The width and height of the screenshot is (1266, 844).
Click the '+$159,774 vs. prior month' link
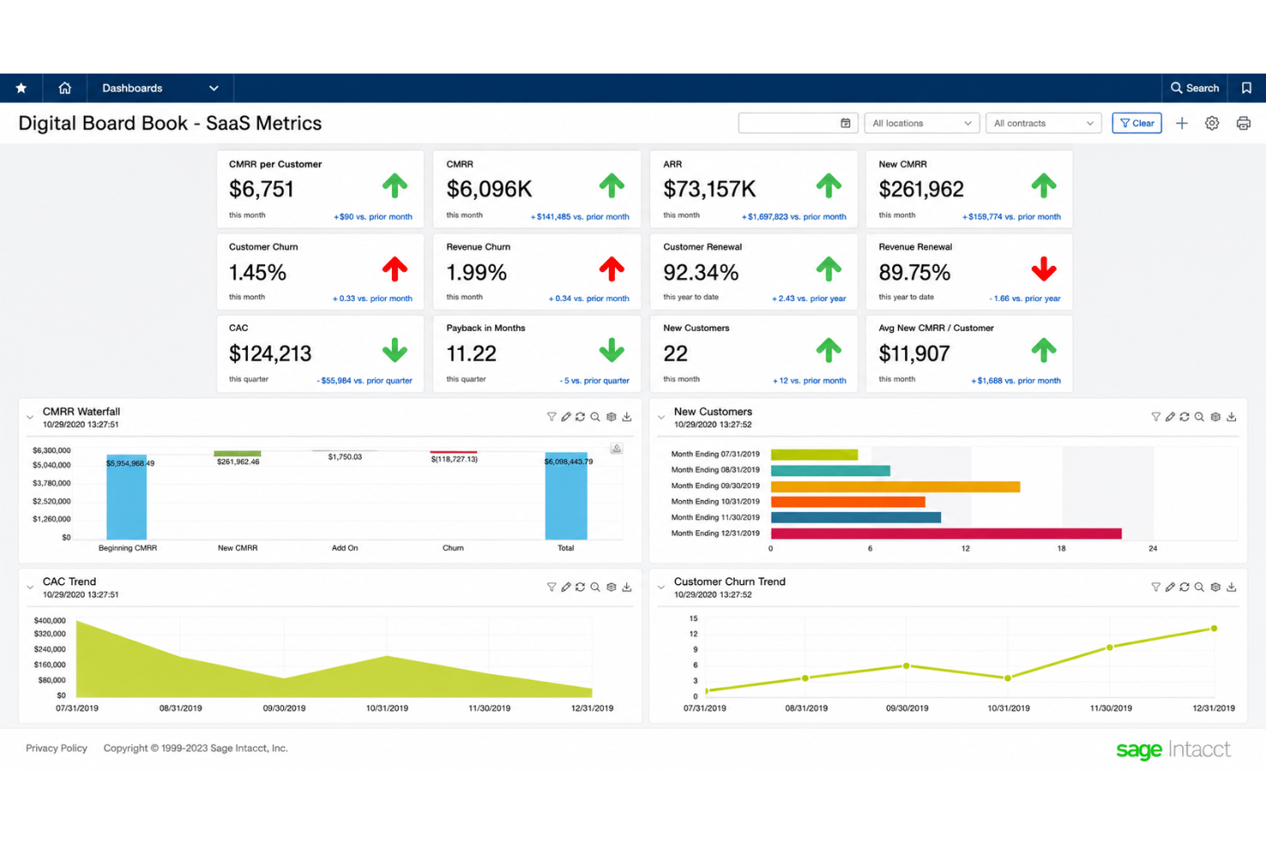[1011, 217]
